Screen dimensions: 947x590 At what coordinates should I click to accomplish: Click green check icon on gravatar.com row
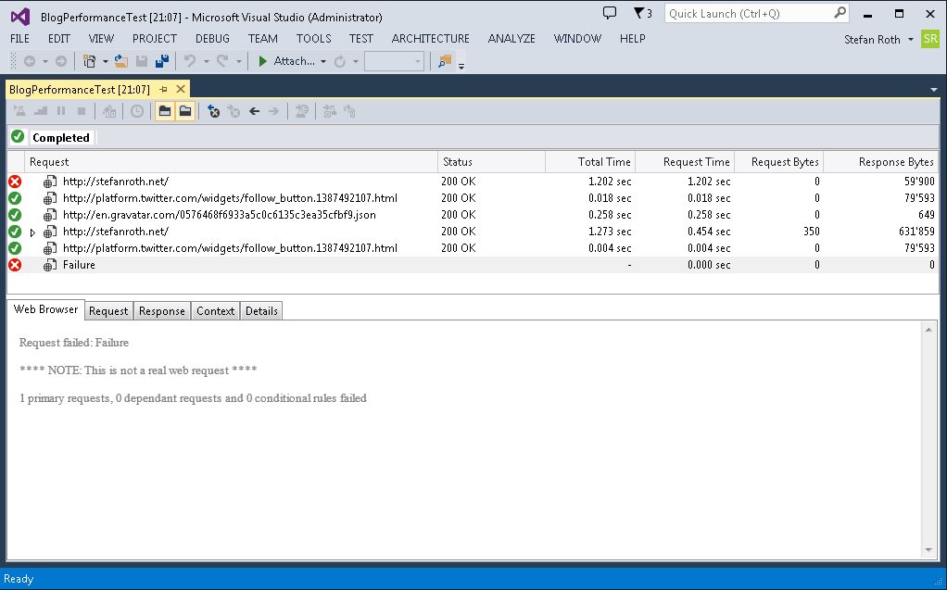click(x=15, y=214)
